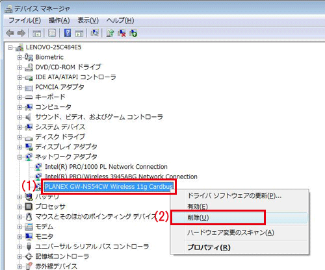Expand the Biometric tree node
325x270 pixels.
coord(19,57)
